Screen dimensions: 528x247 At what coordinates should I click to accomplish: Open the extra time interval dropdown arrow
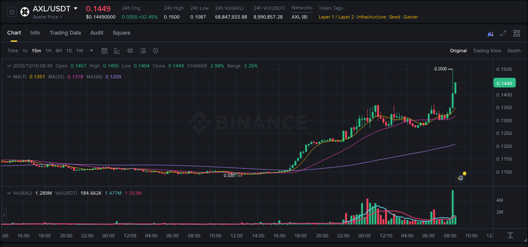(91, 51)
